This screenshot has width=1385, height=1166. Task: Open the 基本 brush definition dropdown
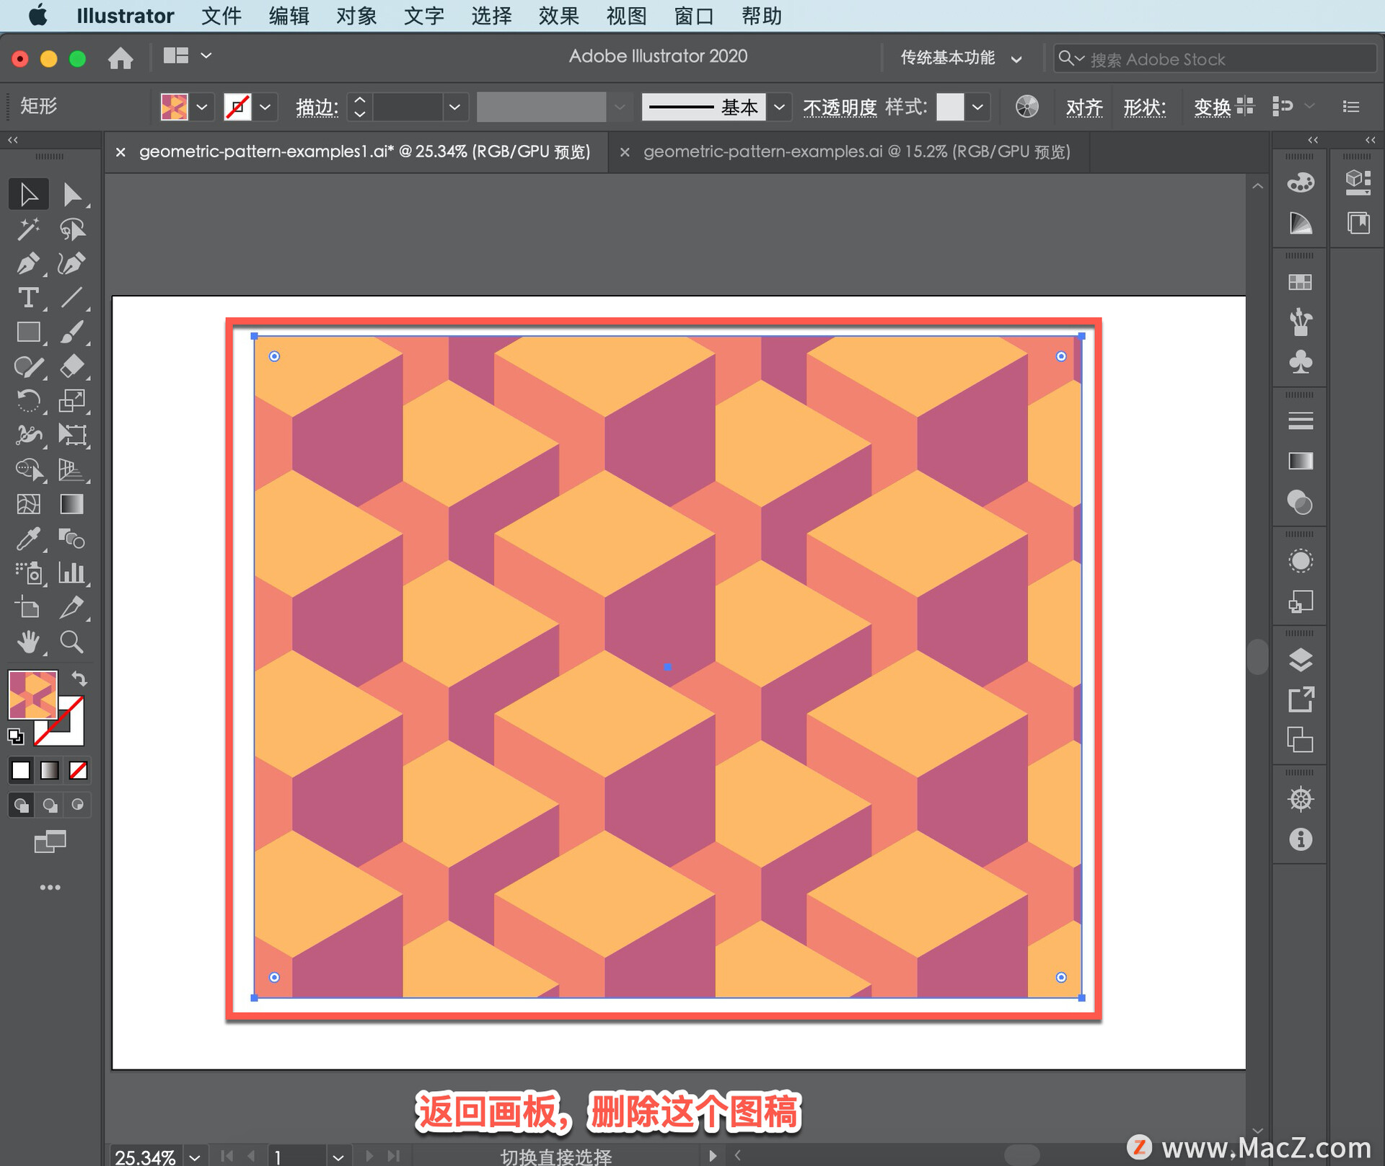click(779, 107)
